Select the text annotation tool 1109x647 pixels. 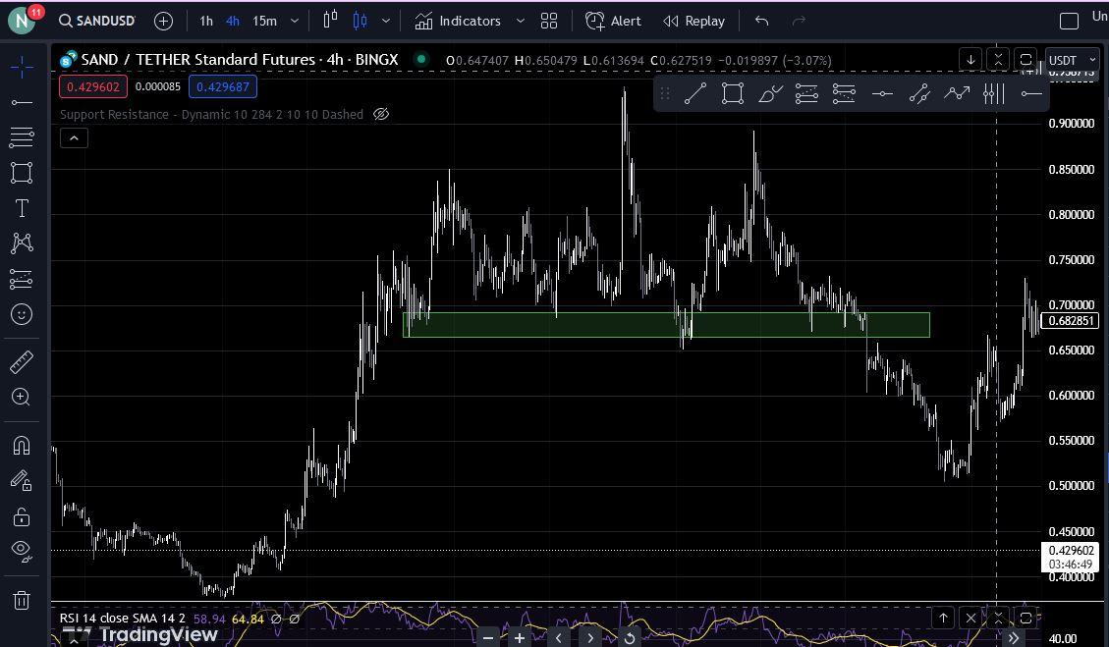point(22,208)
